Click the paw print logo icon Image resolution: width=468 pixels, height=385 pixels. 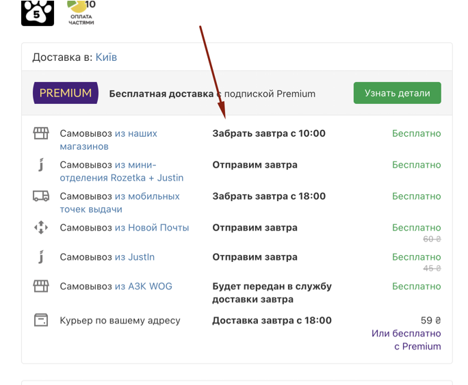point(37,12)
